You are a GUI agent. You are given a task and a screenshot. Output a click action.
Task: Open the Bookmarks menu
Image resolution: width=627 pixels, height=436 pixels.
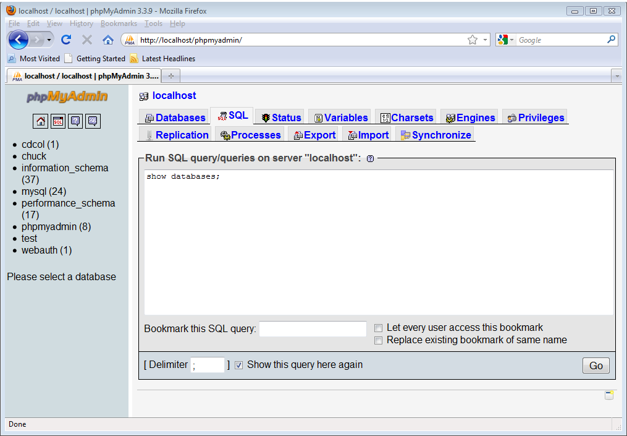(119, 24)
